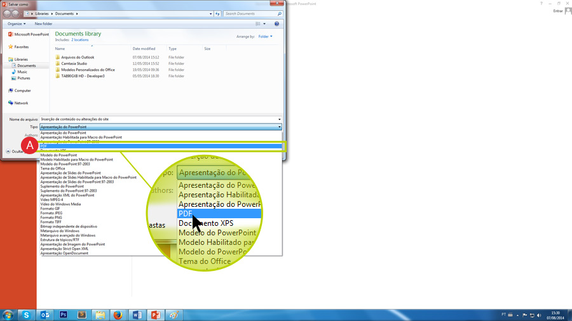Change view using the views icon
The height and width of the screenshot is (321, 572).
click(258, 23)
